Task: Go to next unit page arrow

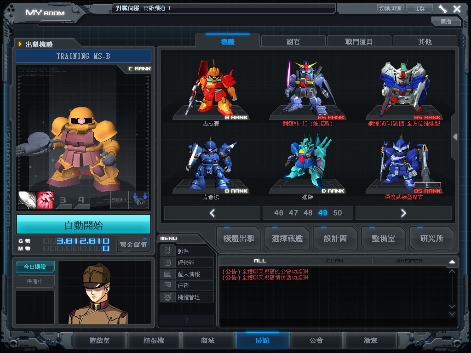Action: tap(403, 213)
